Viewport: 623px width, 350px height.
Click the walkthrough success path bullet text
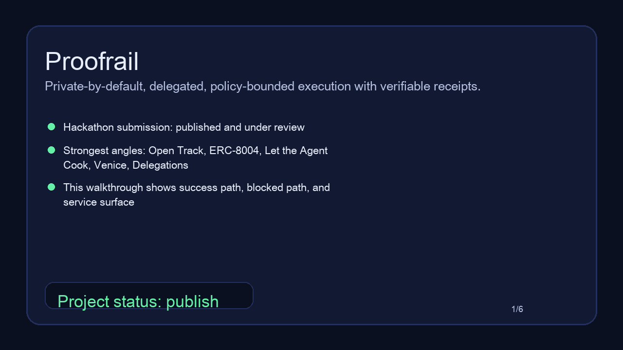[x=197, y=195]
